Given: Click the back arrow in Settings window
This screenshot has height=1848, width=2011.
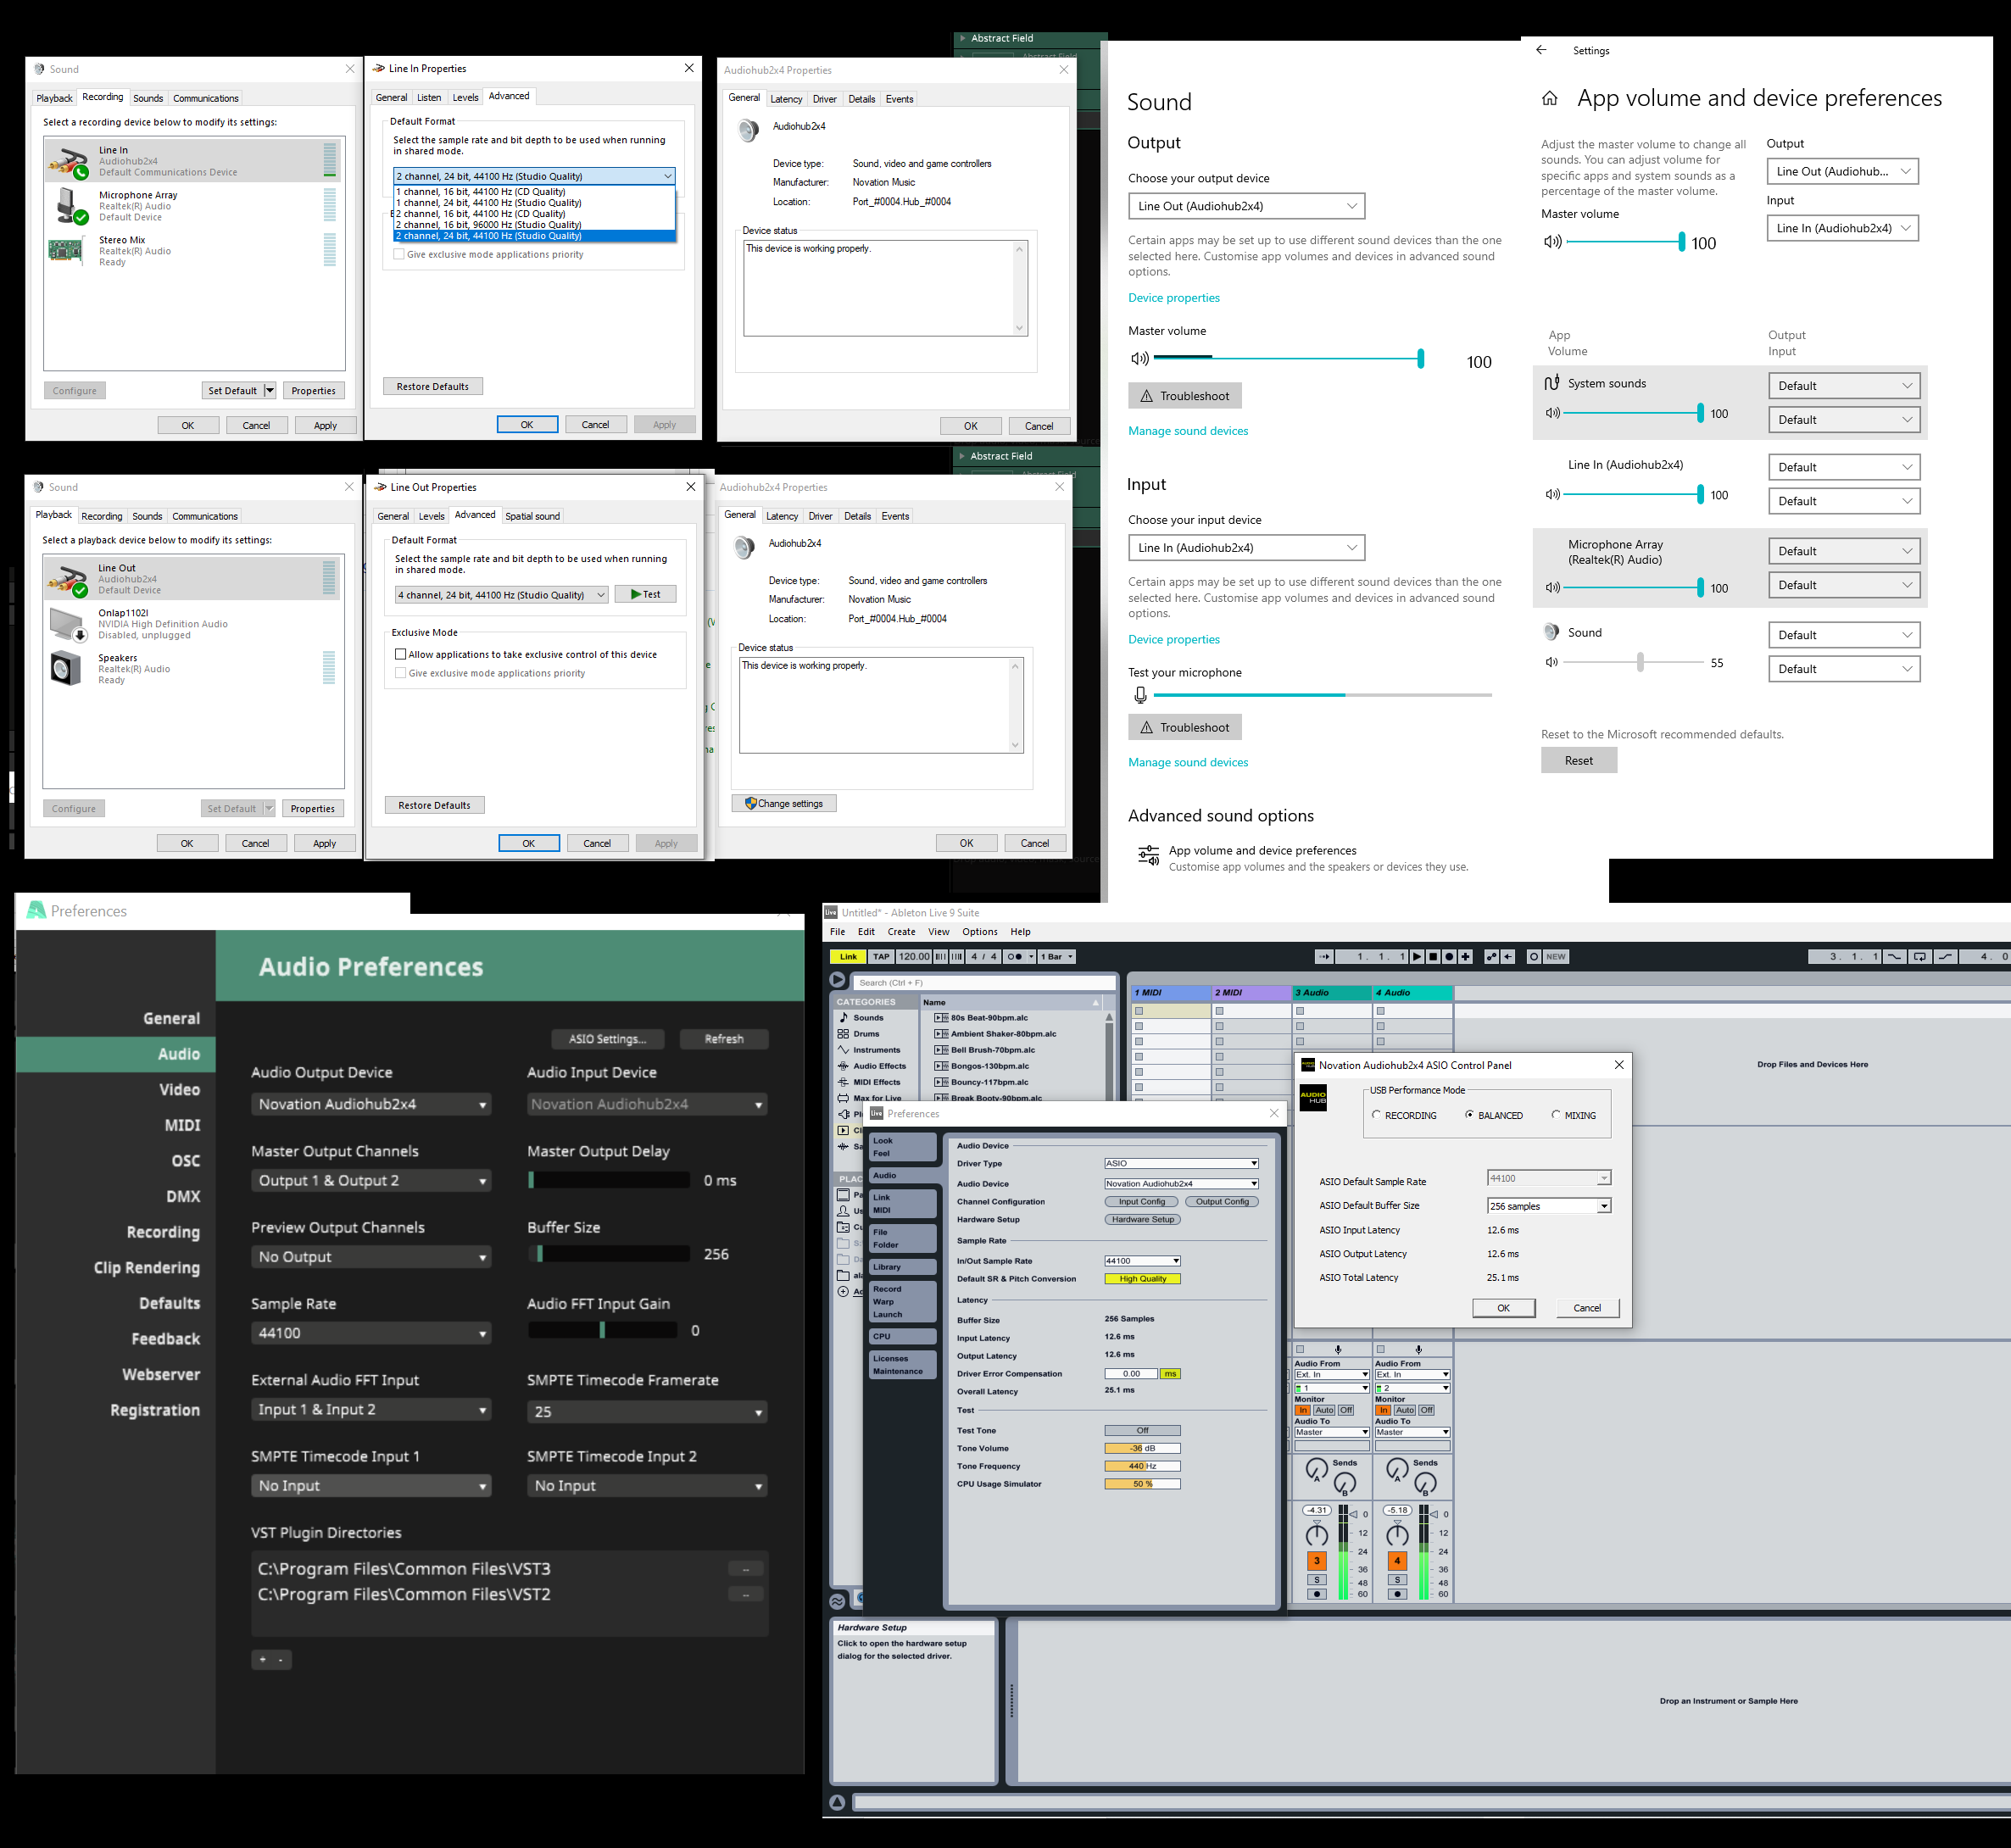Looking at the screenshot, I should coord(1541,50).
